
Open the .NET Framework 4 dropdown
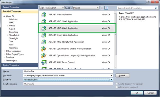pyautogui.click(x=52, y=8)
